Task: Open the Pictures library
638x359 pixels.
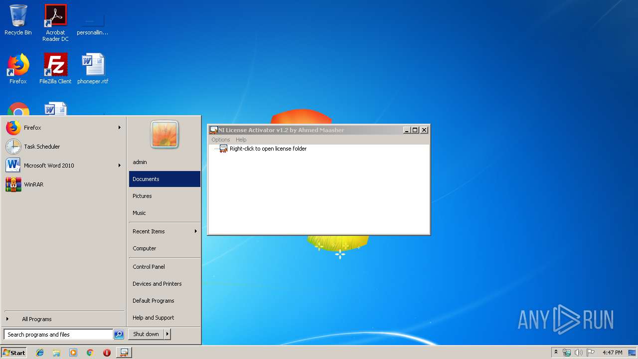Action: (164, 196)
